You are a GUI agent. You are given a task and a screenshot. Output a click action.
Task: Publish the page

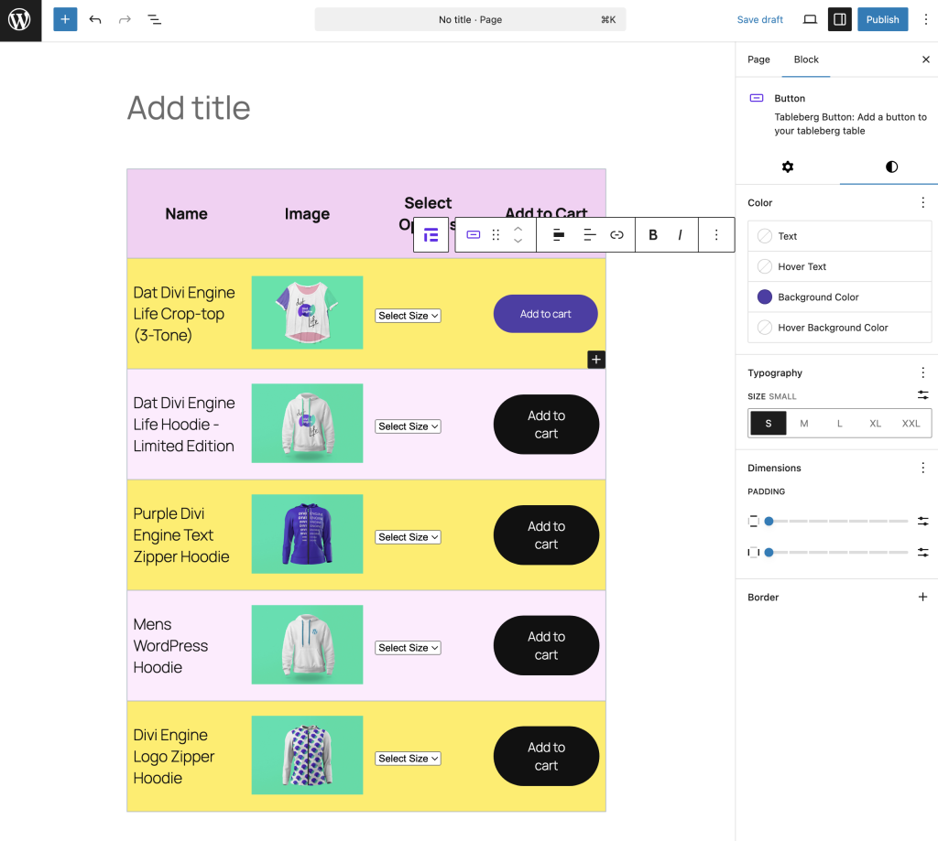pyautogui.click(x=882, y=20)
